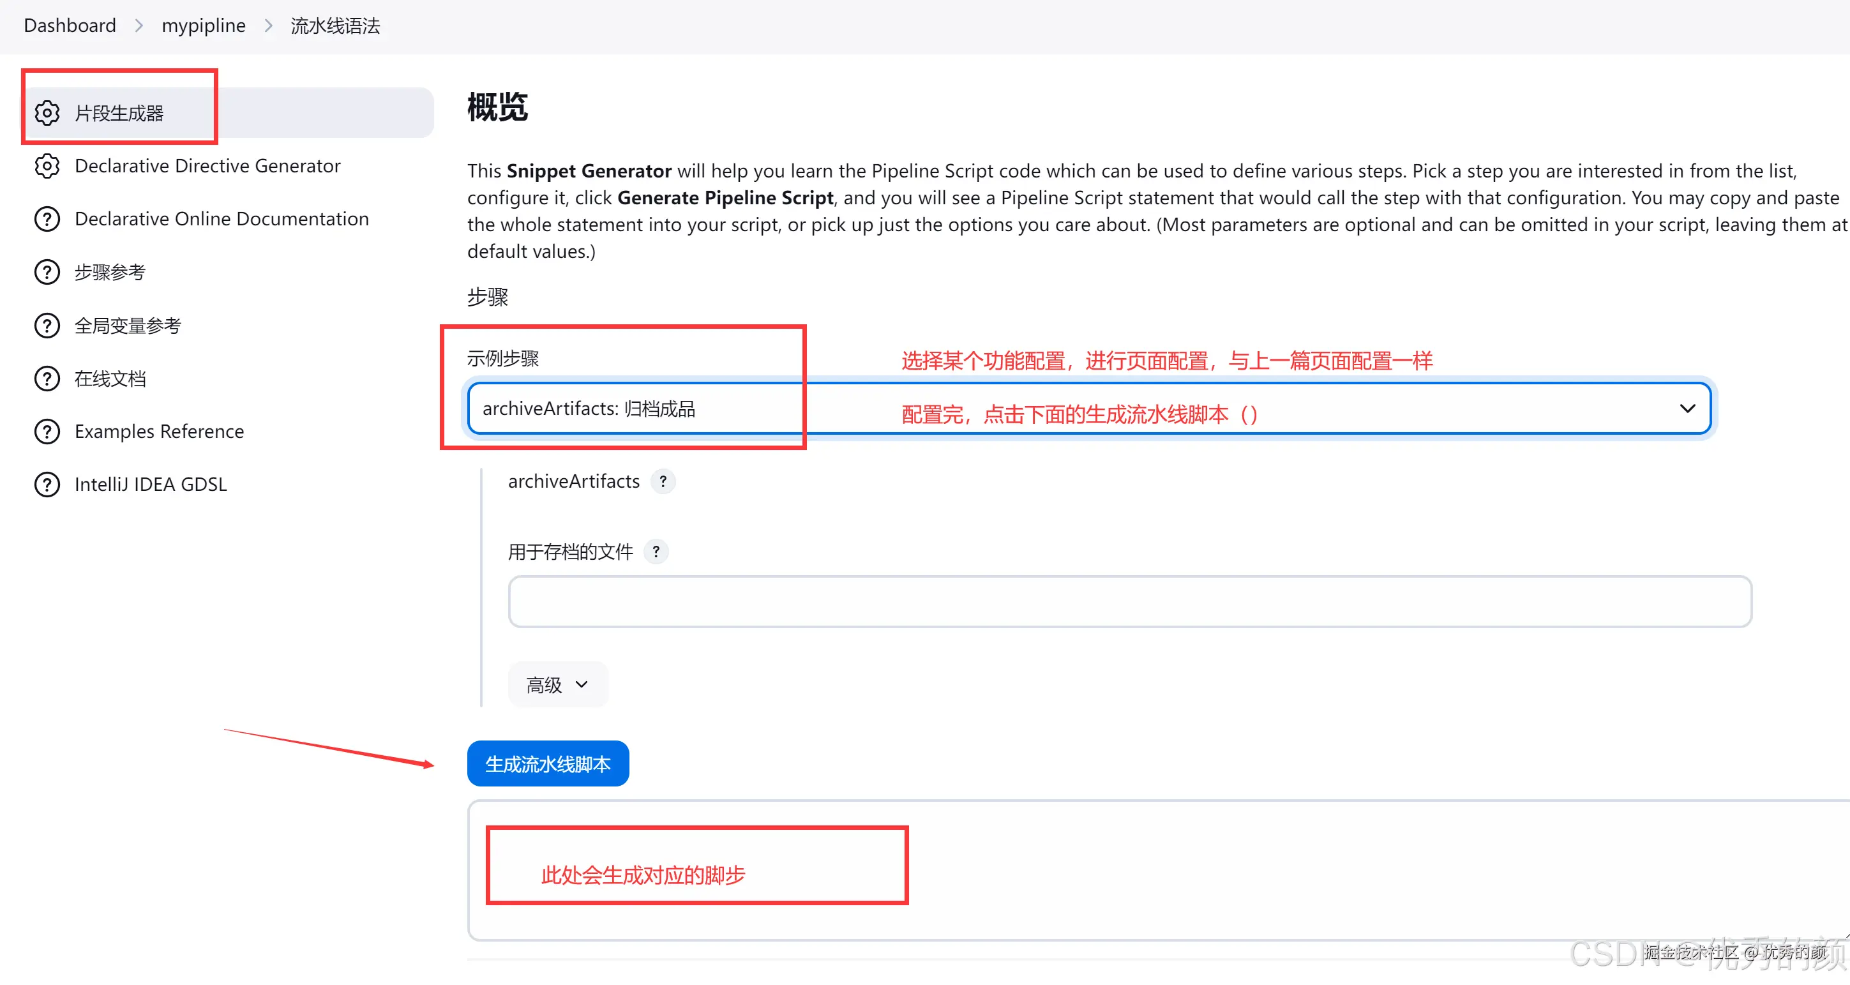Viewport: 1850px width, 985px height.
Task: Click the question icon beside IntelliJ IDEA GDSL
Action: pos(46,484)
